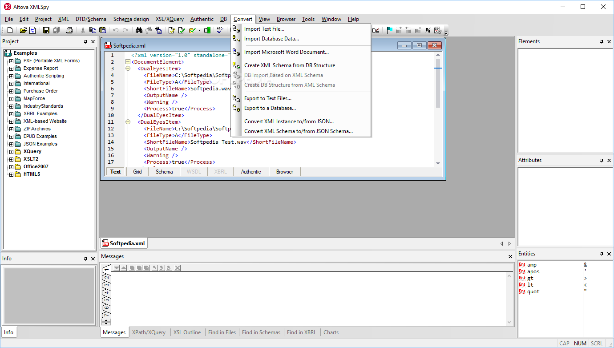Image resolution: width=614 pixels, height=348 pixels.
Task: Expand the JSON Examples folder
Action: [12, 144]
